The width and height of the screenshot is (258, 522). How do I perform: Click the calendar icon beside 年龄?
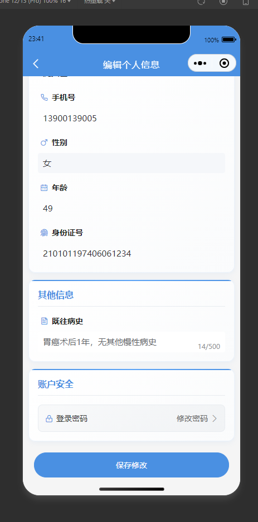pyautogui.click(x=44, y=188)
